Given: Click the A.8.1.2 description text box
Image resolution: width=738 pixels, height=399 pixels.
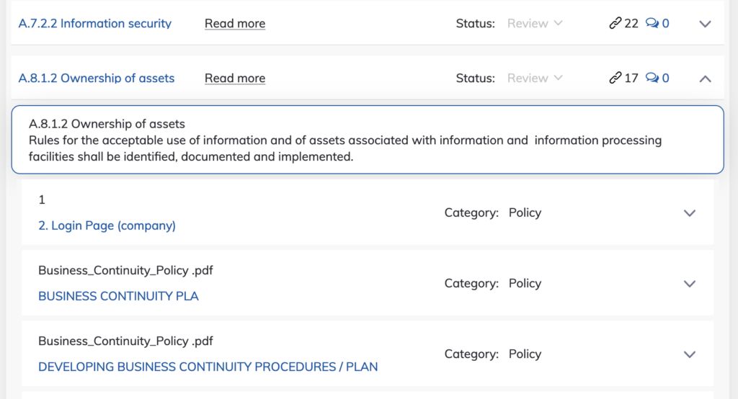Looking at the screenshot, I should coord(368,140).
